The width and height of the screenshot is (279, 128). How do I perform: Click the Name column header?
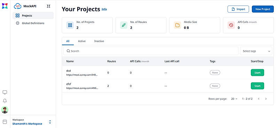coord(70,61)
